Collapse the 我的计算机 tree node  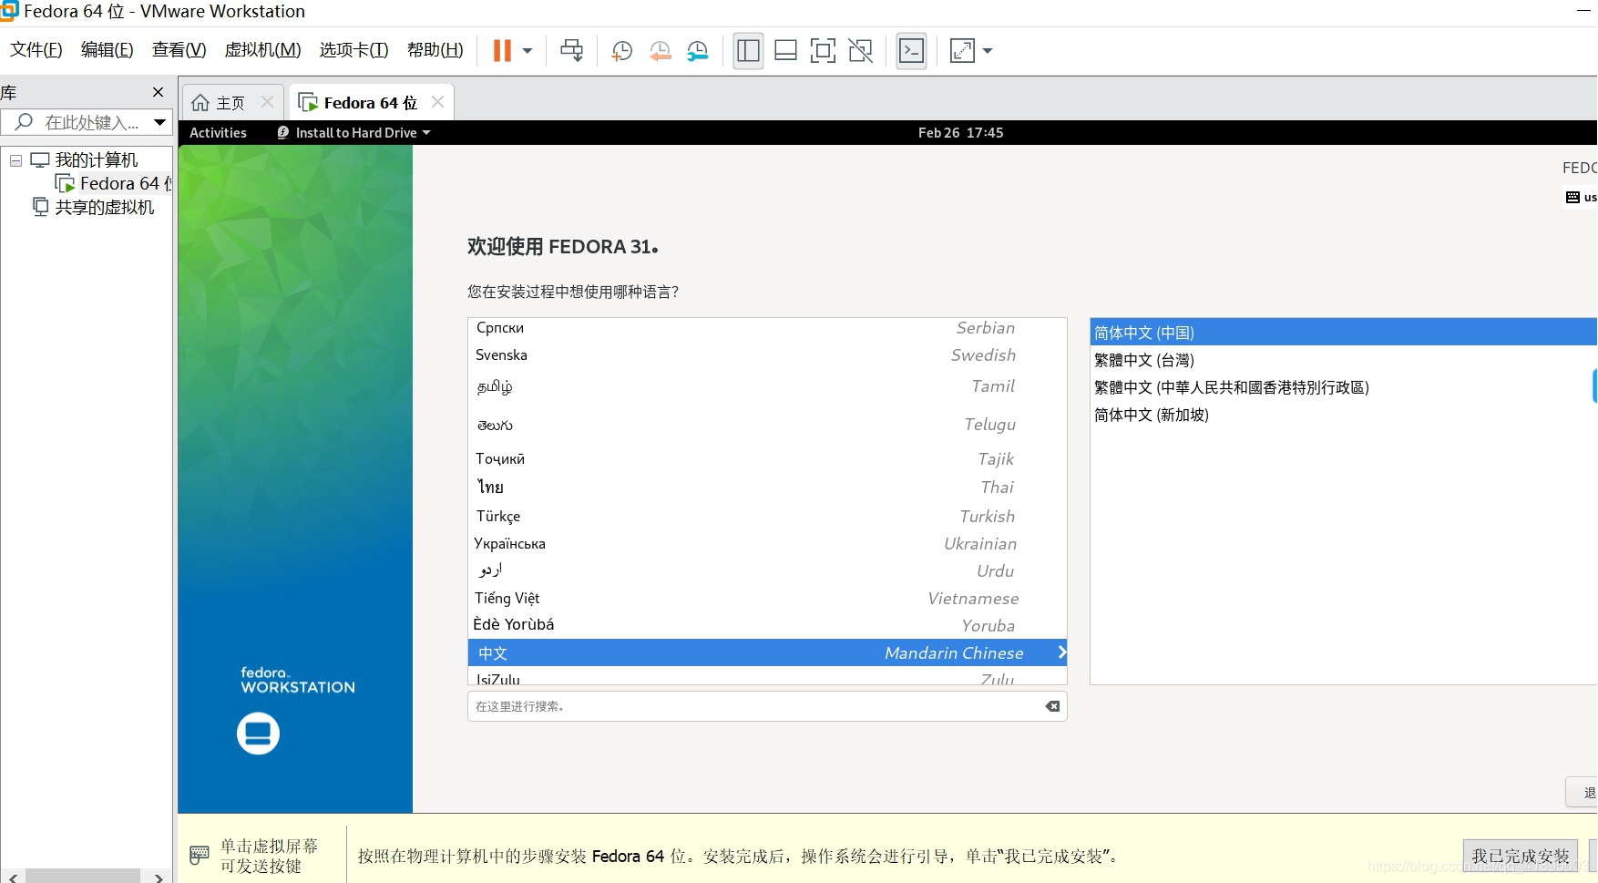15,160
